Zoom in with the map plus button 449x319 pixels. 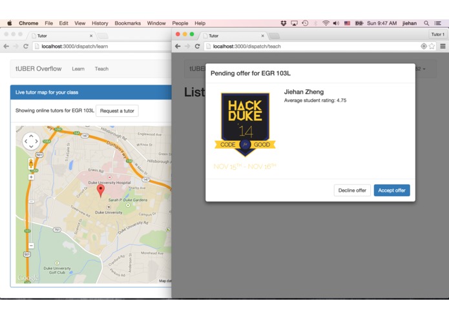pyautogui.click(x=31, y=177)
